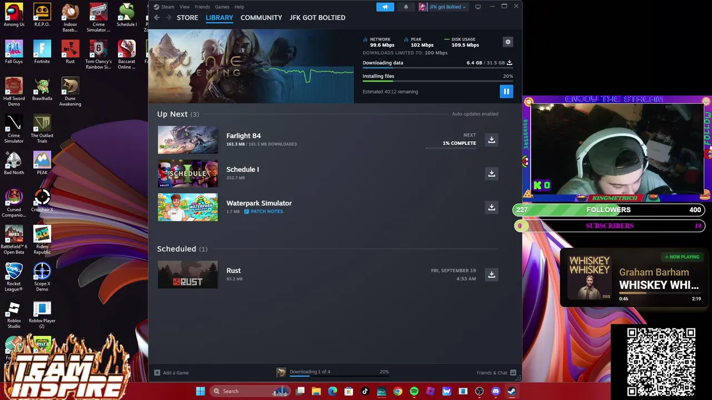
Task: Start downloading Farlight 84 now
Action: 491,139
